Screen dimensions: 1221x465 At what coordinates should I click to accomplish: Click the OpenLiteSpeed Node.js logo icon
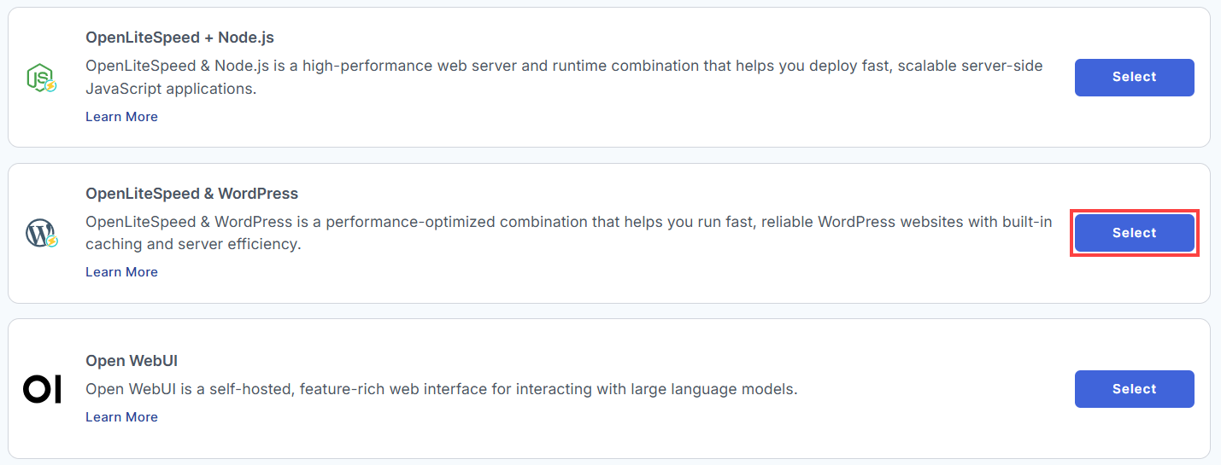pos(41,78)
